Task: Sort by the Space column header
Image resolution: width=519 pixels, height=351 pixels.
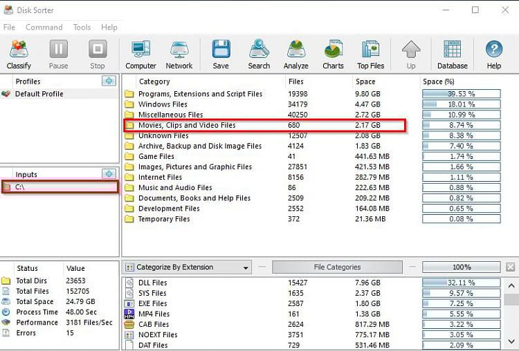Action: 365,82
